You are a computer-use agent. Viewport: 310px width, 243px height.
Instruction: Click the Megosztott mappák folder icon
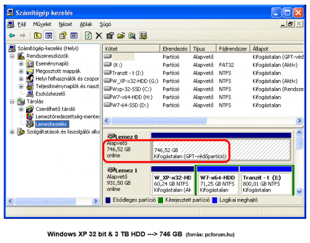30,71
